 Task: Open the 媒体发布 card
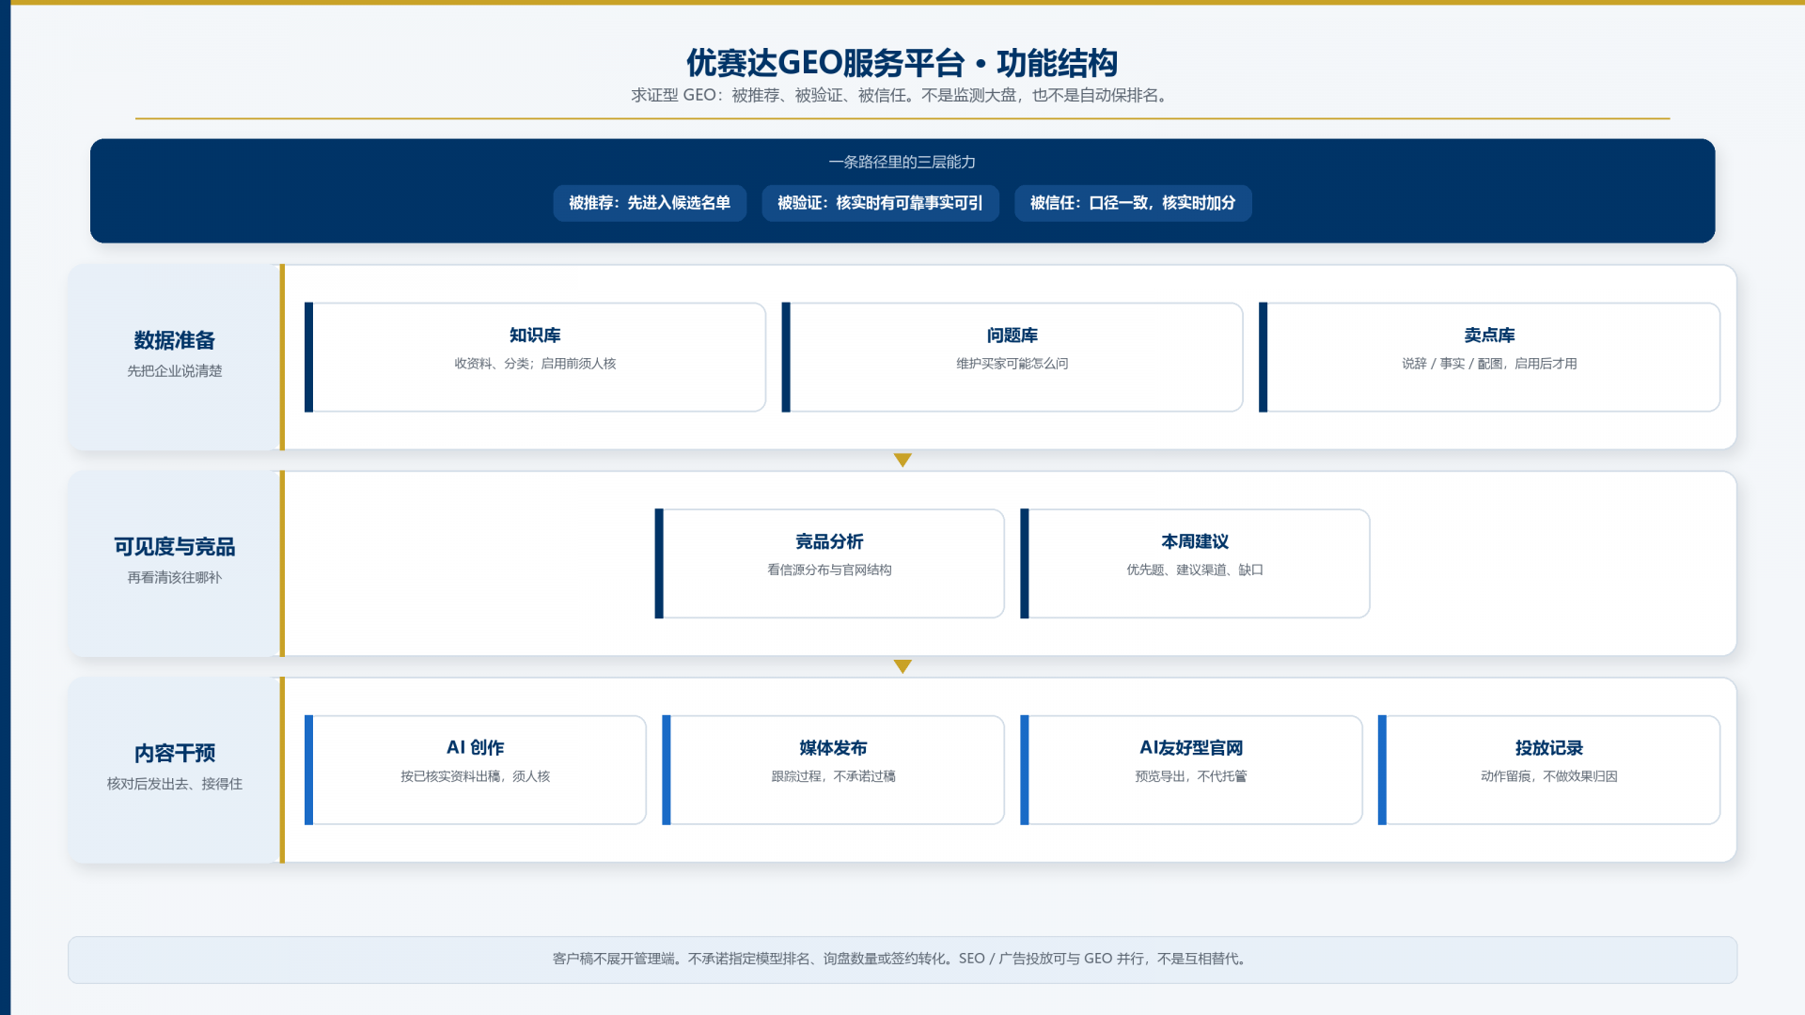point(833,770)
